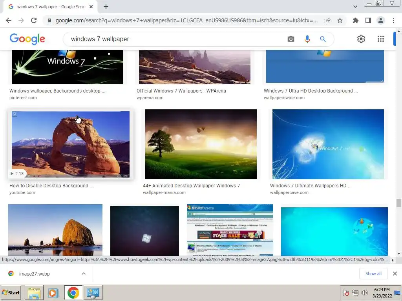Close the windows 7 wallpaper tab

pos(91,7)
